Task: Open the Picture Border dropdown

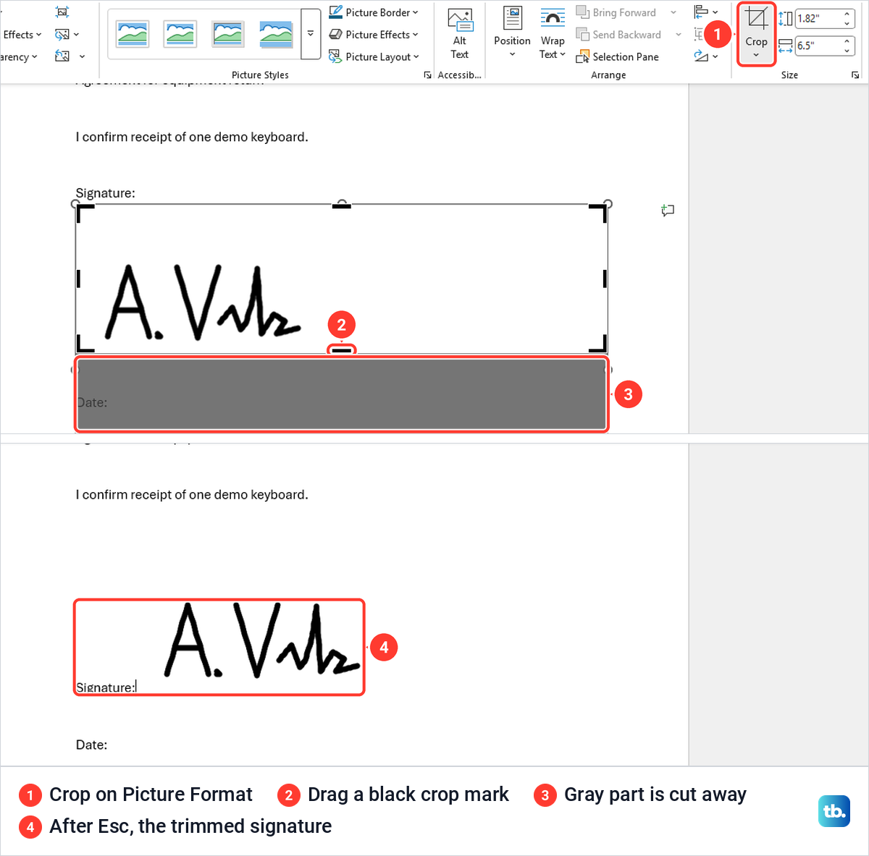Action: (x=374, y=12)
